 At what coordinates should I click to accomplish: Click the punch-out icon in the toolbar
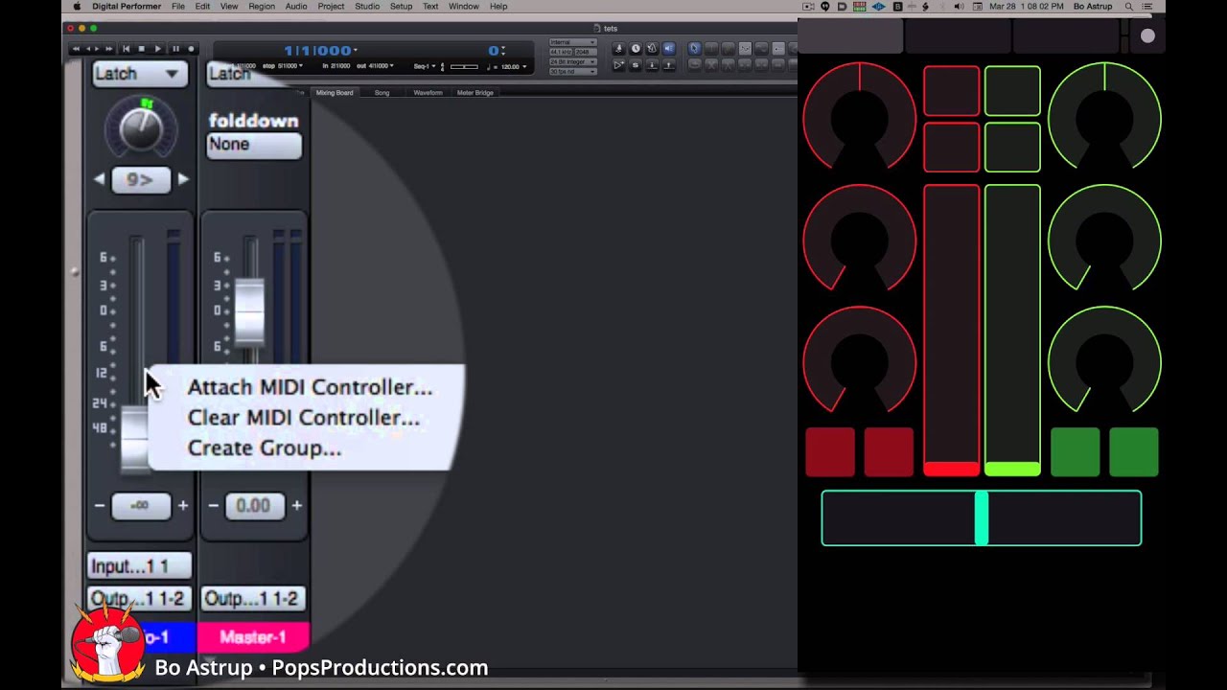[x=668, y=65]
